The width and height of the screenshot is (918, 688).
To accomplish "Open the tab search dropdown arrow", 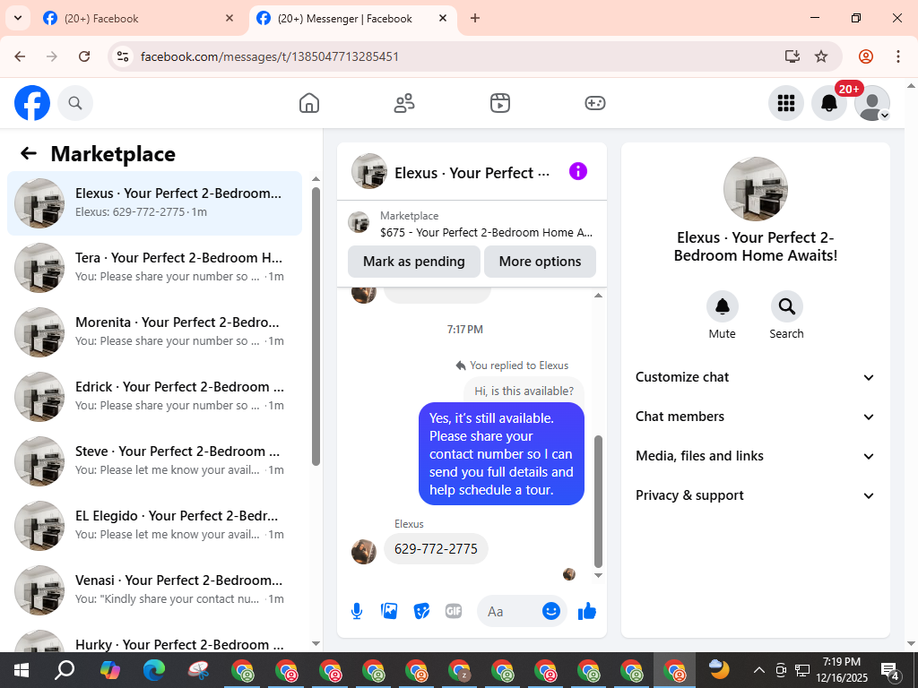I will (18, 18).
